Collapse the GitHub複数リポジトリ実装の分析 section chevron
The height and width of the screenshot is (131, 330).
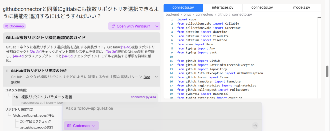click(x=156, y=77)
